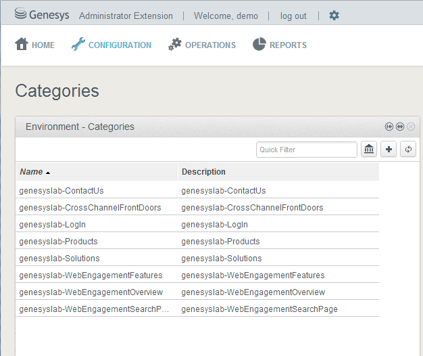Click the Environment - Categories panel title

coord(80,127)
